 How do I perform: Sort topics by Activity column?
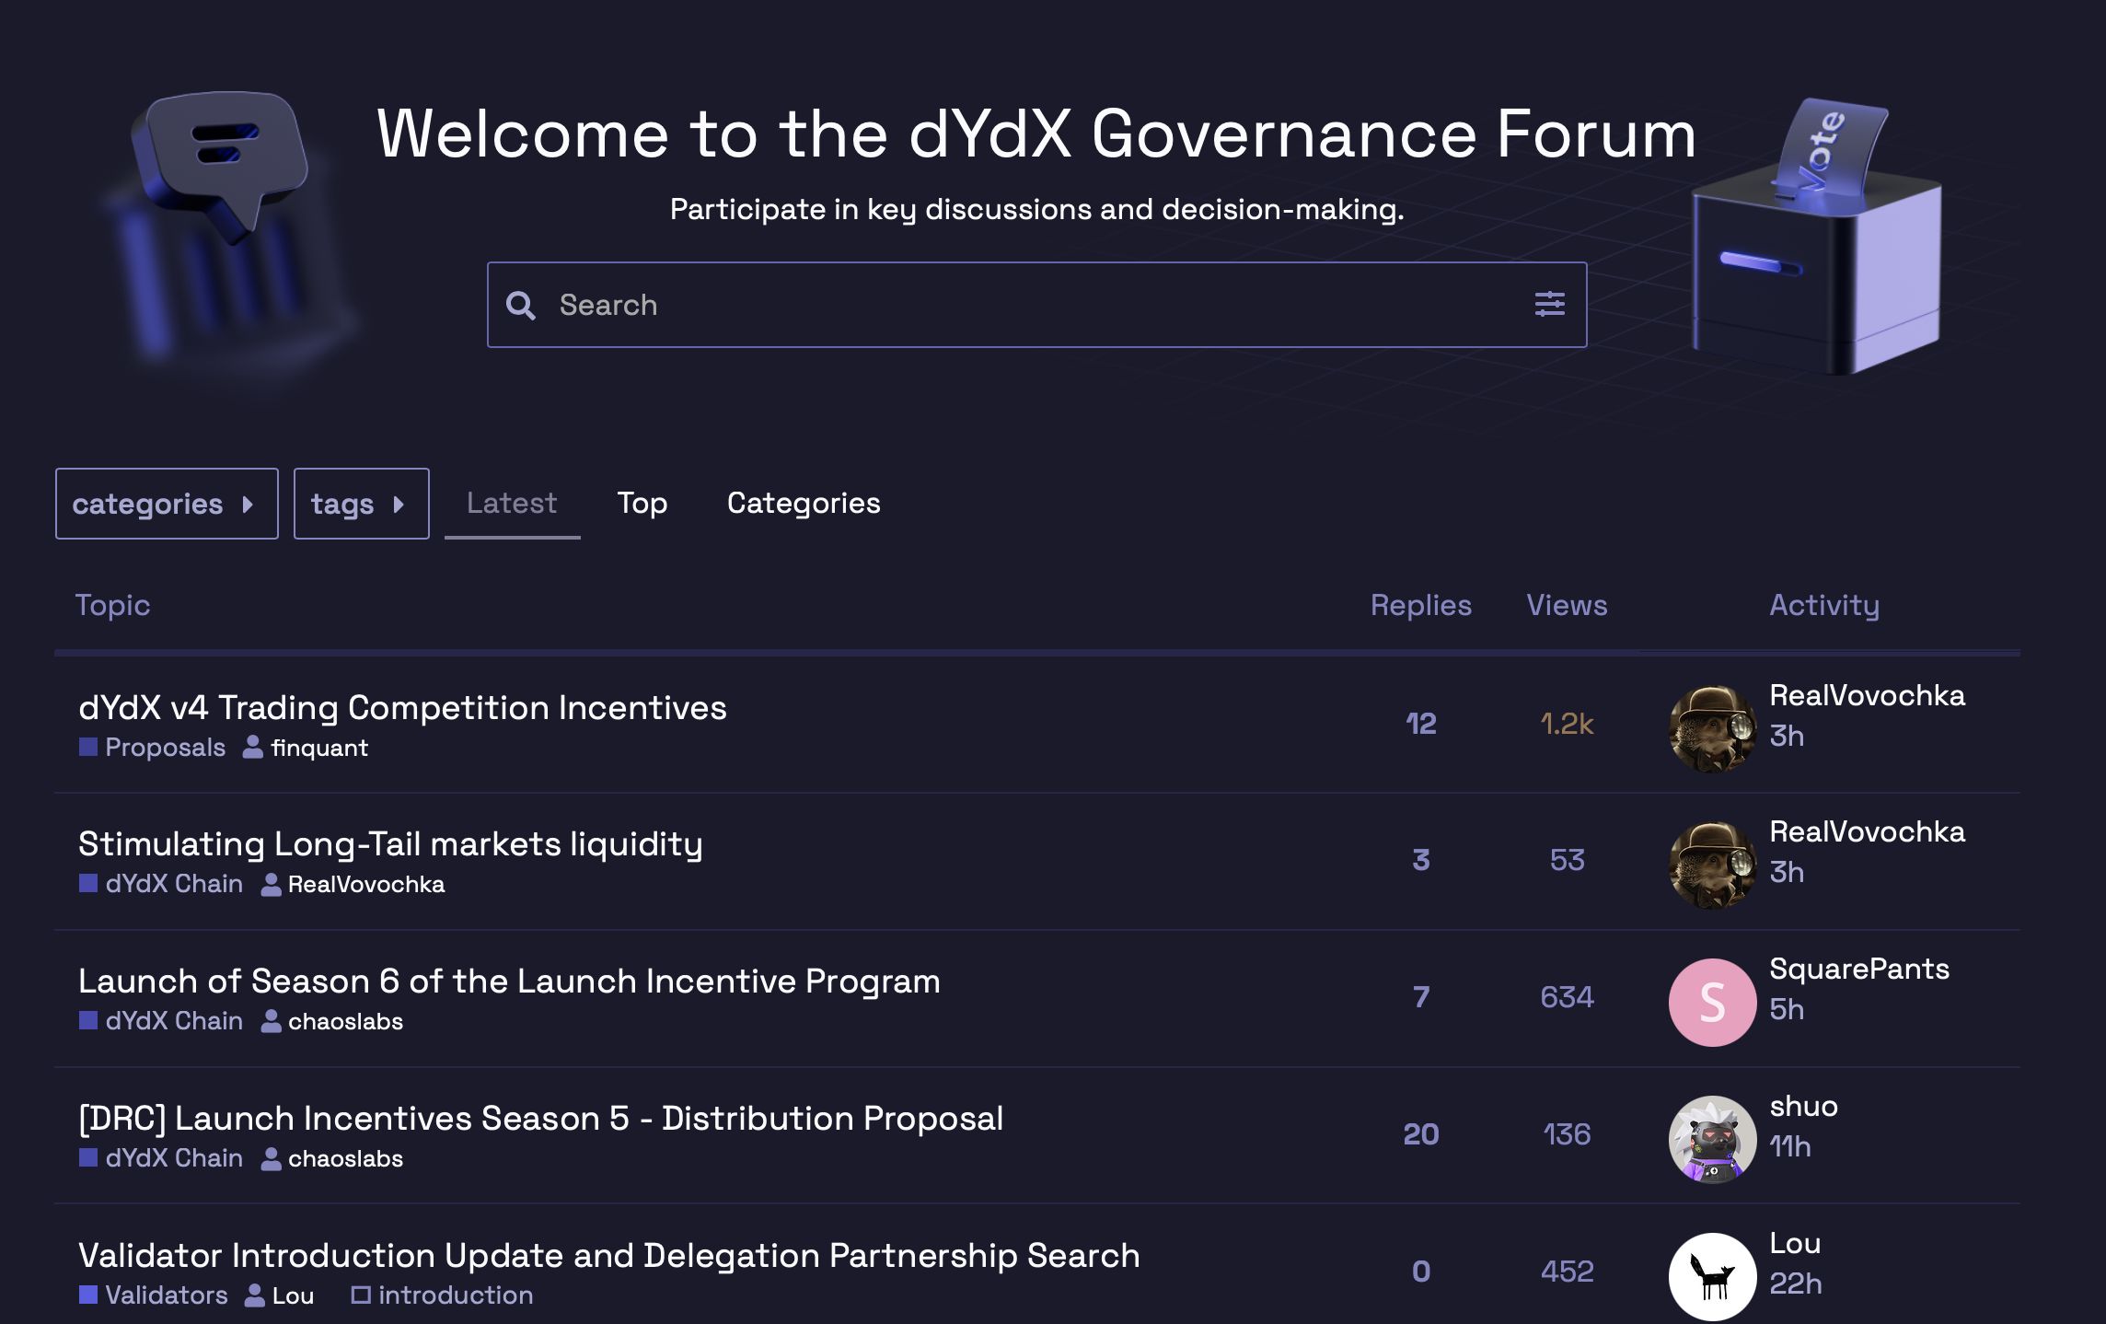(x=1823, y=605)
